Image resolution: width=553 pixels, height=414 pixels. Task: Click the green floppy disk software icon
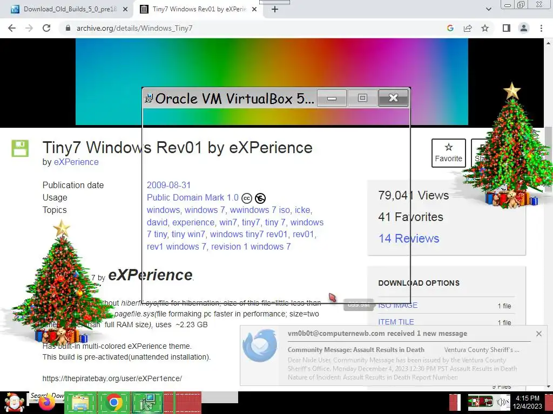(20, 148)
